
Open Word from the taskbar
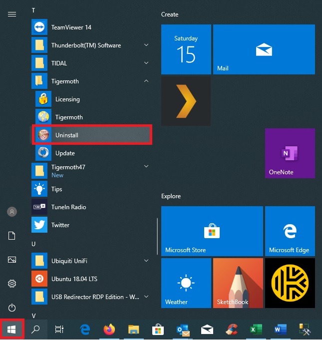[281, 330]
